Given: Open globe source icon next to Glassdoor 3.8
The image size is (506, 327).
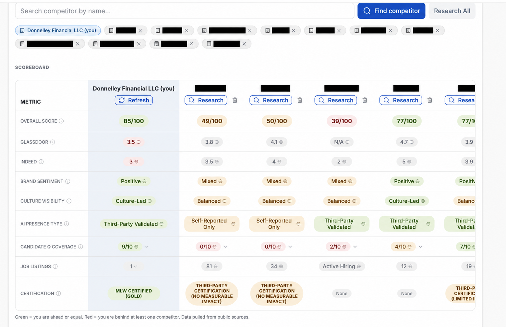Looking at the screenshot, I should pyautogui.click(x=217, y=142).
